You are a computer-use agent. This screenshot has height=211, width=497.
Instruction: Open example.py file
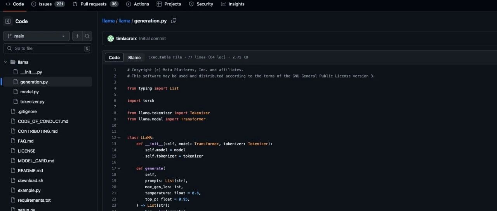(x=29, y=190)
